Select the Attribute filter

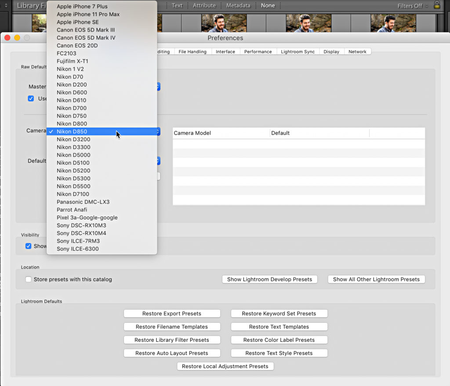(x=204, y=5)
